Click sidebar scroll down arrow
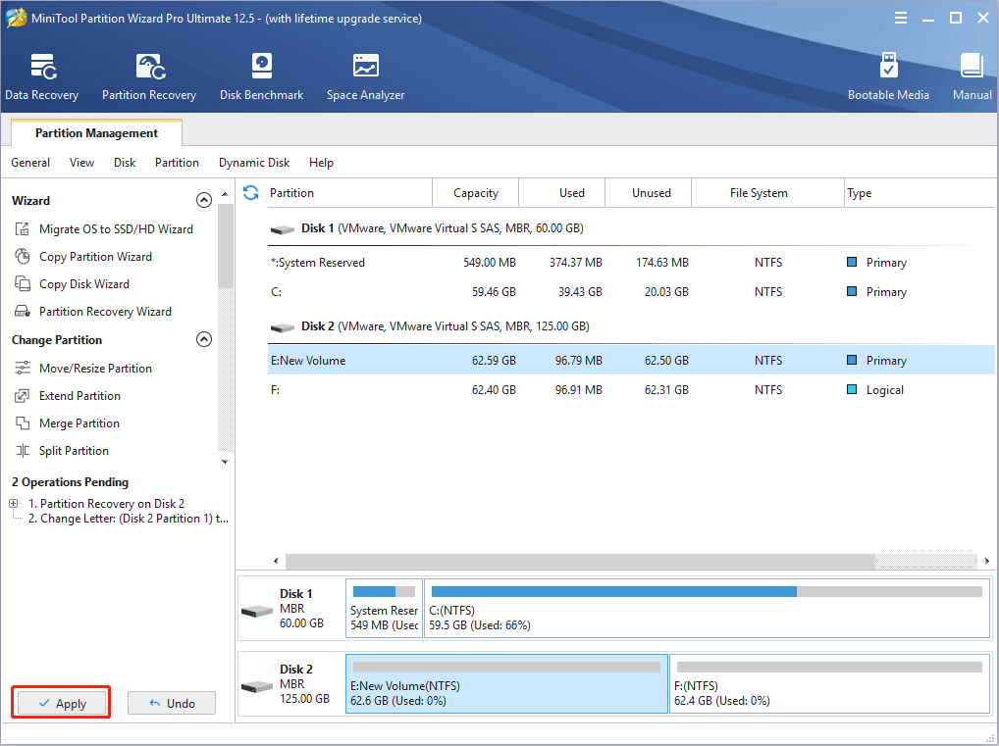Viewport: 999px width, 746px height. pos(225,462)
